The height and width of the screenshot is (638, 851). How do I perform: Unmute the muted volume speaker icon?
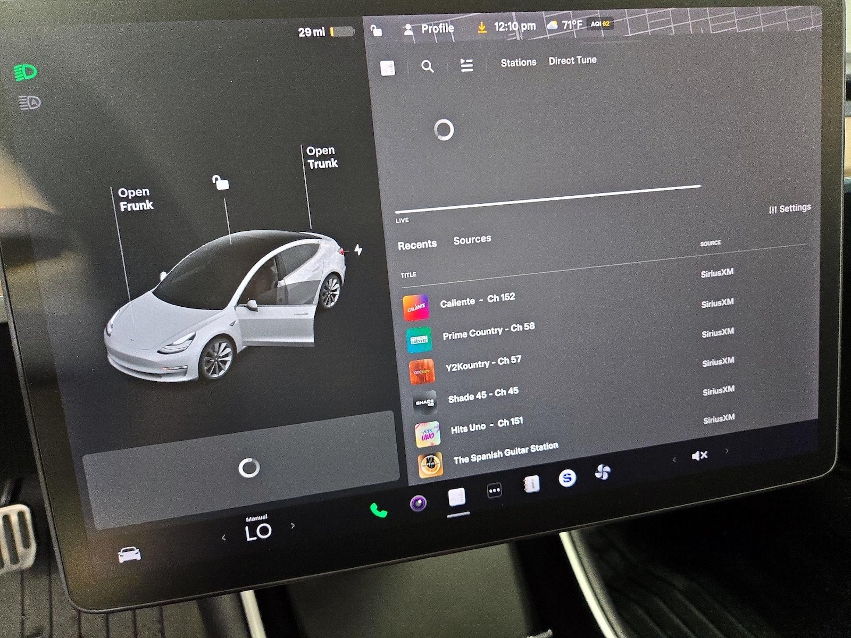click(x=699, y=456)
